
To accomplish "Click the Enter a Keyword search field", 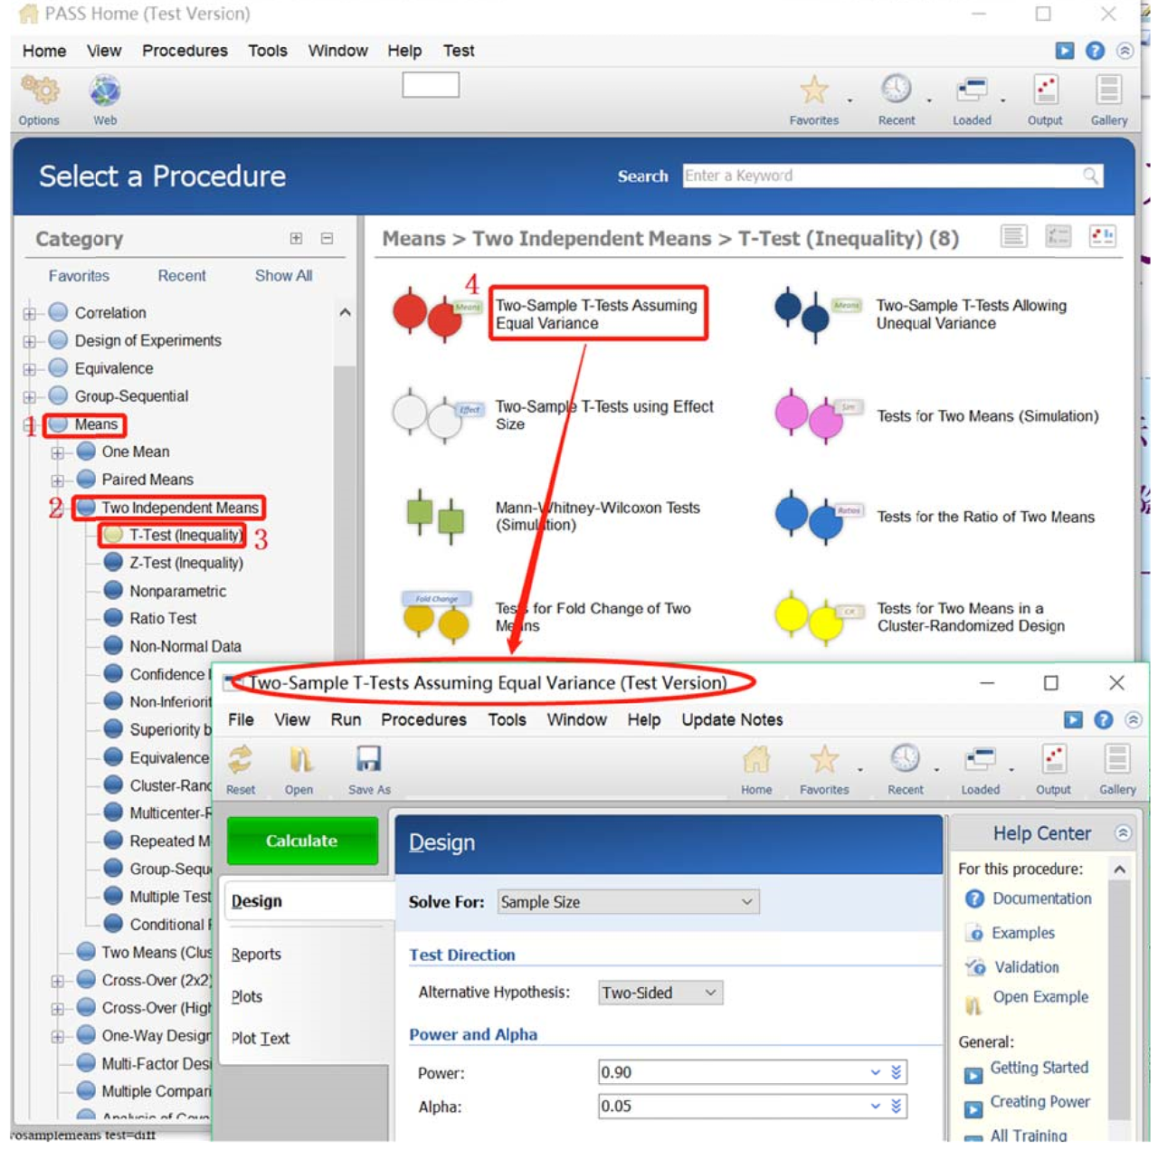I will (x=893, y=176).
